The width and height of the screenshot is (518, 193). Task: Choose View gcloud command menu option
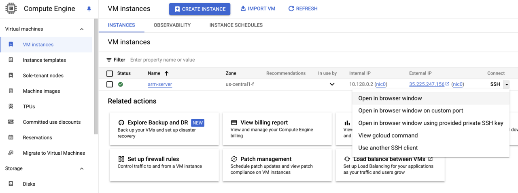[388, 135]
